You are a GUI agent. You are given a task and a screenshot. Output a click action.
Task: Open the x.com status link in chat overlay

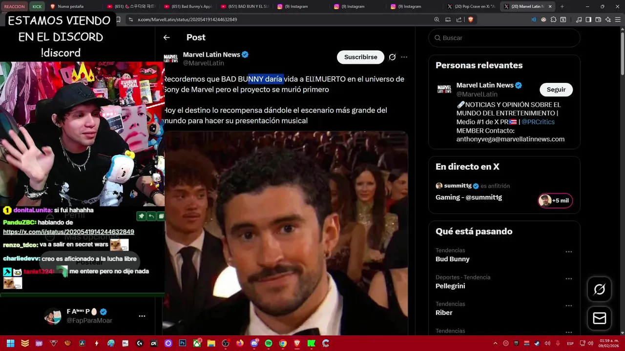[x=68, y=232]
